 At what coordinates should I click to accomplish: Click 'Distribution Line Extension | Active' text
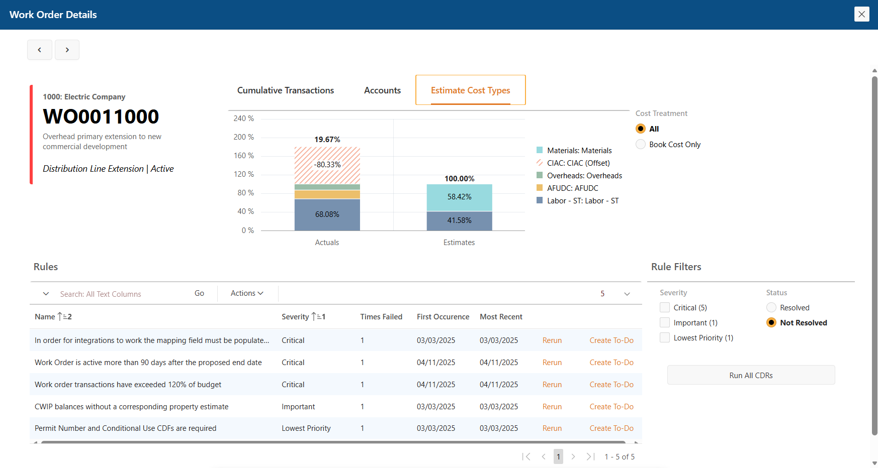[x=108, y=169]
